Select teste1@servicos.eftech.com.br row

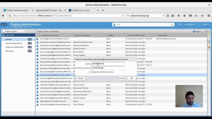pyautogui.click(x=122, y=101)
